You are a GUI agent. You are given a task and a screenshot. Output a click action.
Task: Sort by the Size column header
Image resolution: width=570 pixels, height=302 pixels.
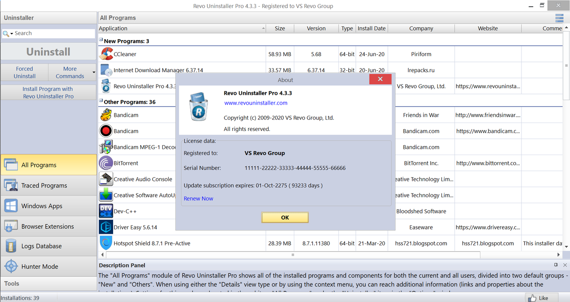click(x=280, y=29)
